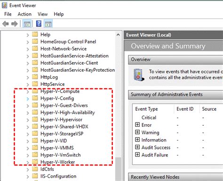Viewport: 223px width, 181px height.
Task: Select the Hyper-V-StorageVSP tree label
Action: click(x=62, y=134)
